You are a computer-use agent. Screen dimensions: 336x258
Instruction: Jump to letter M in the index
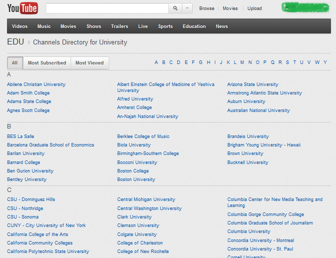coord(242,62)
